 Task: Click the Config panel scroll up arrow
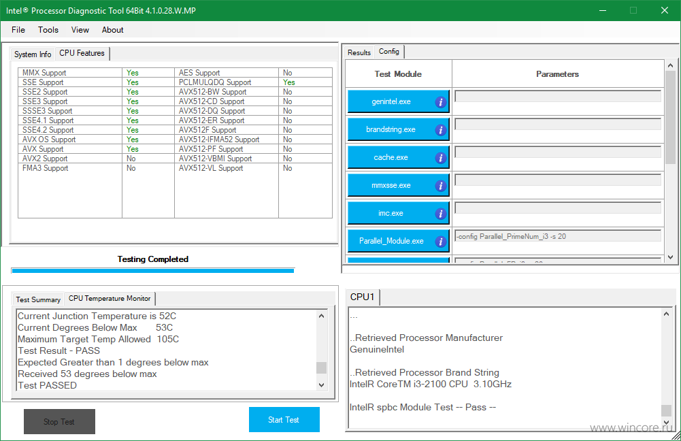coord(670,65)
